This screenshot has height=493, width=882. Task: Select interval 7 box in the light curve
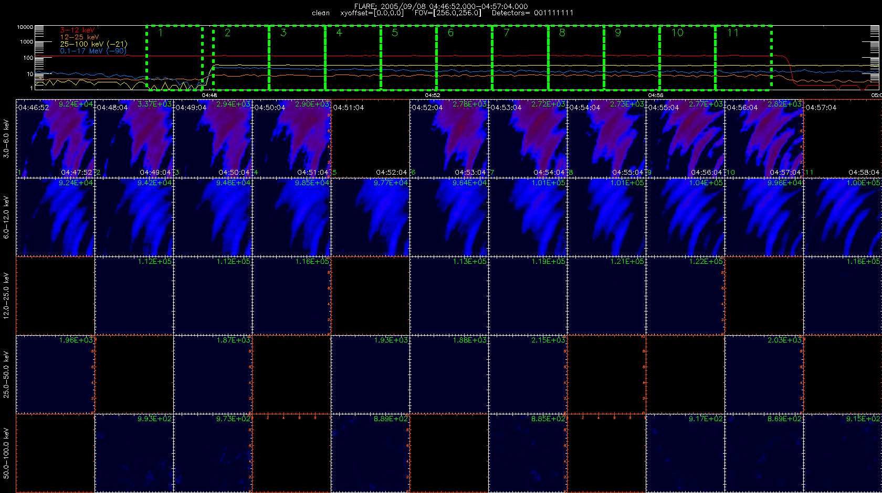(520, 58)
